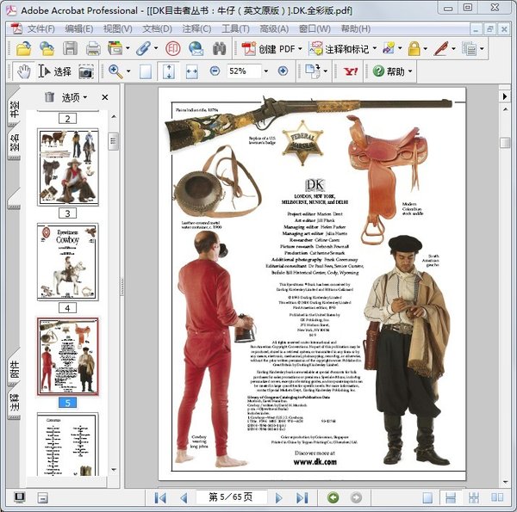Click the Fit Width icon
517x512 pixels.
click(191, 71)
